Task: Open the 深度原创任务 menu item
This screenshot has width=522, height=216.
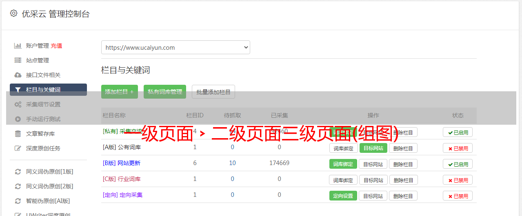Action: coord(43,148)
